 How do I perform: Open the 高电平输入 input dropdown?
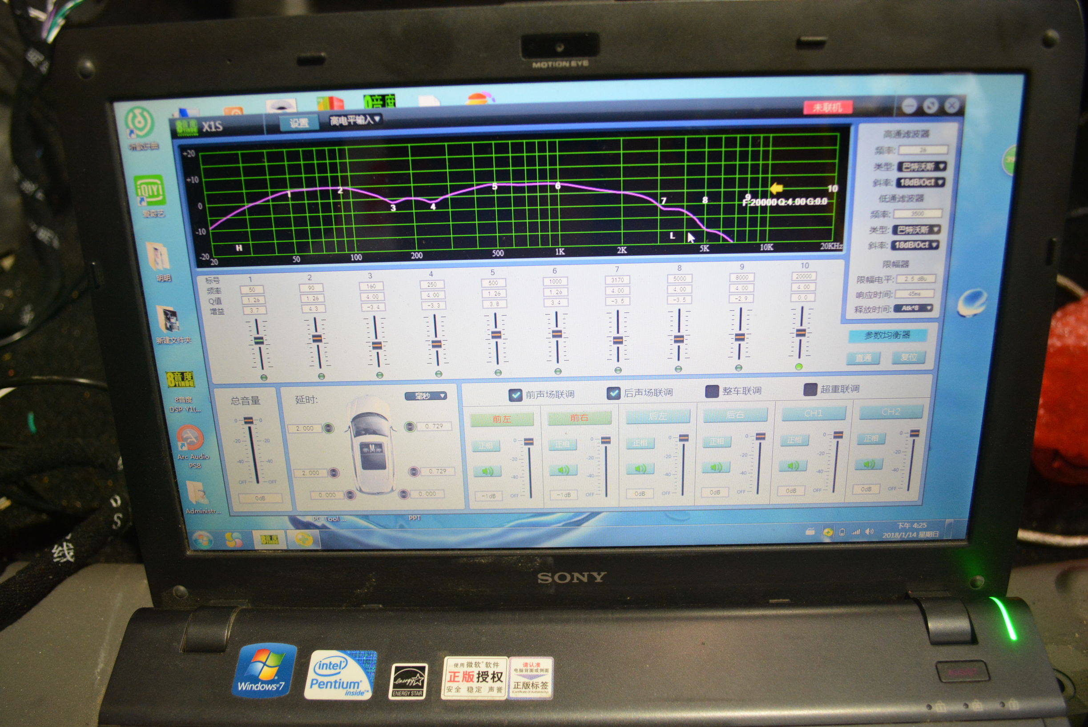[x=355, y=120]
